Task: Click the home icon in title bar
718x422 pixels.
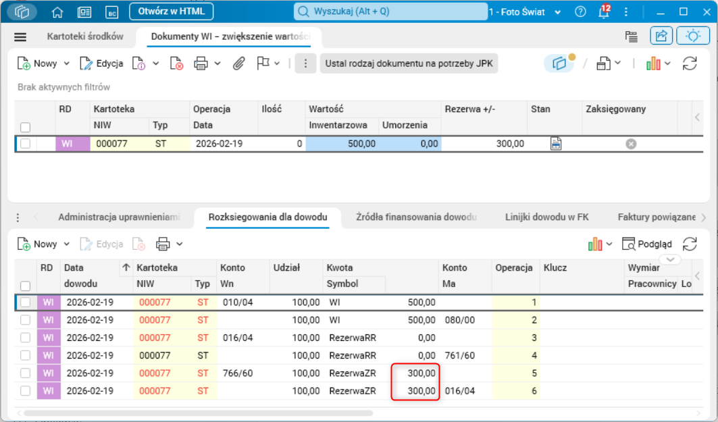Action: 57,12
